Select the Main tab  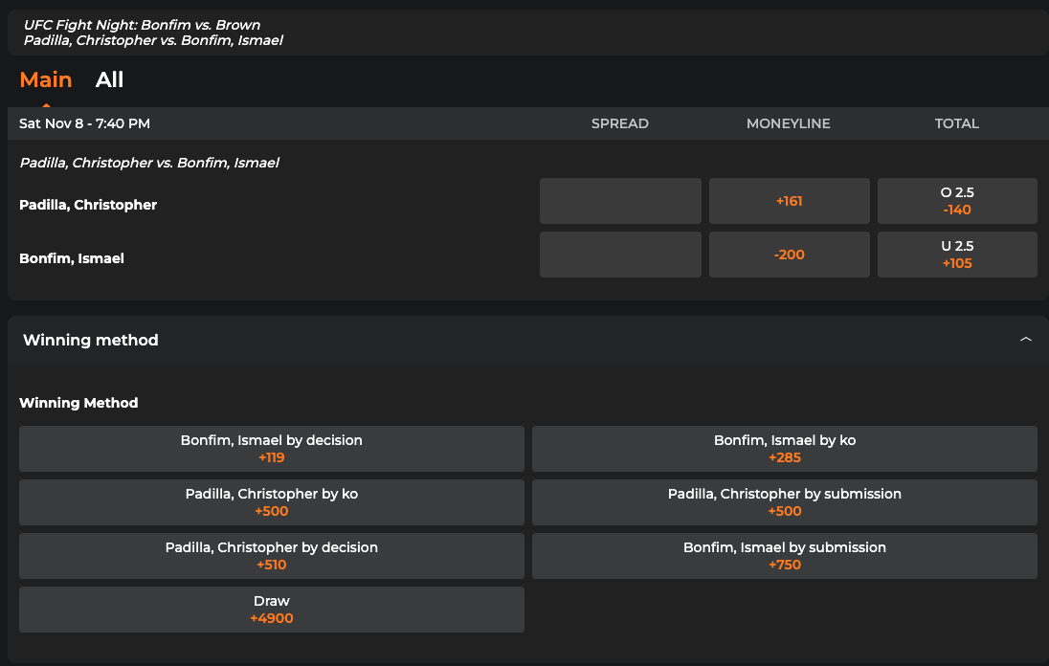[x=46, y=80]
